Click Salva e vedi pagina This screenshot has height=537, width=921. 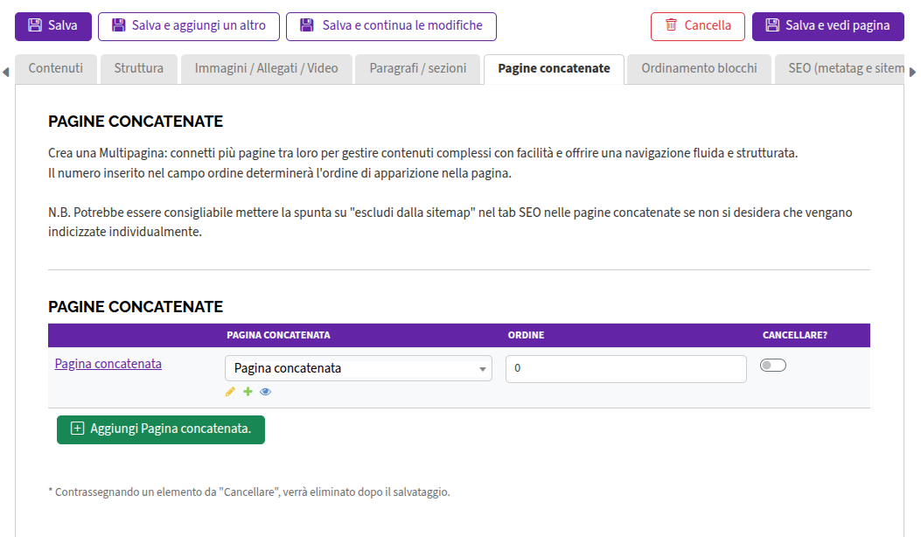(828, 26)
